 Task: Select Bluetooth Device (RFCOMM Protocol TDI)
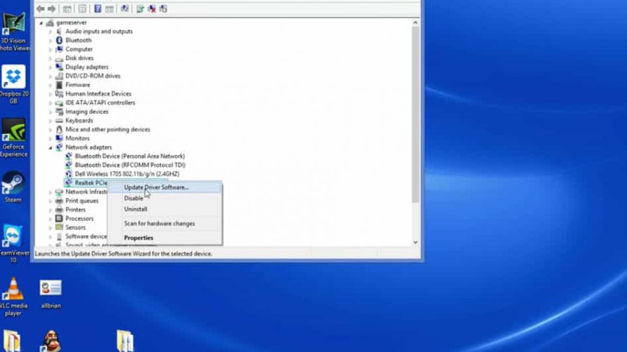130,165
